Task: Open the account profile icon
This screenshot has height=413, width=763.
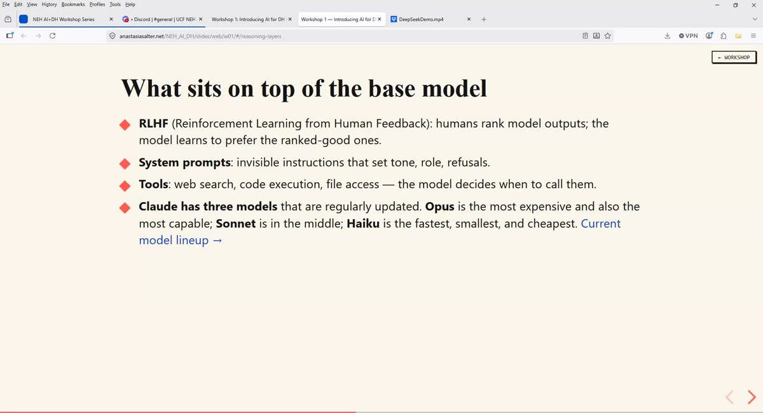Action: pos(710,36)
